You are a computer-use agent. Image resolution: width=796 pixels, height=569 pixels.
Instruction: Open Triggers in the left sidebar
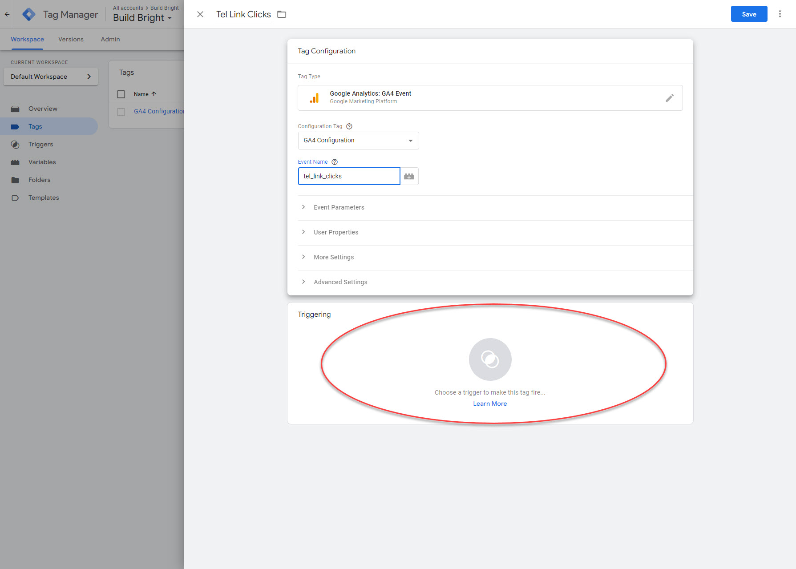pos(40,144)
